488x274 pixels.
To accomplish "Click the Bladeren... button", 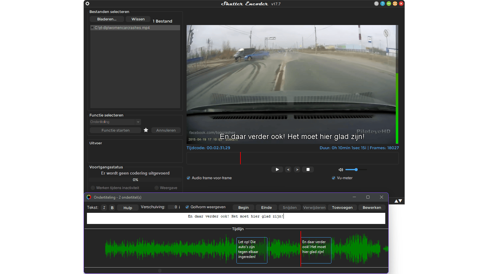I will pyautogui.click(x=107, y=19).
